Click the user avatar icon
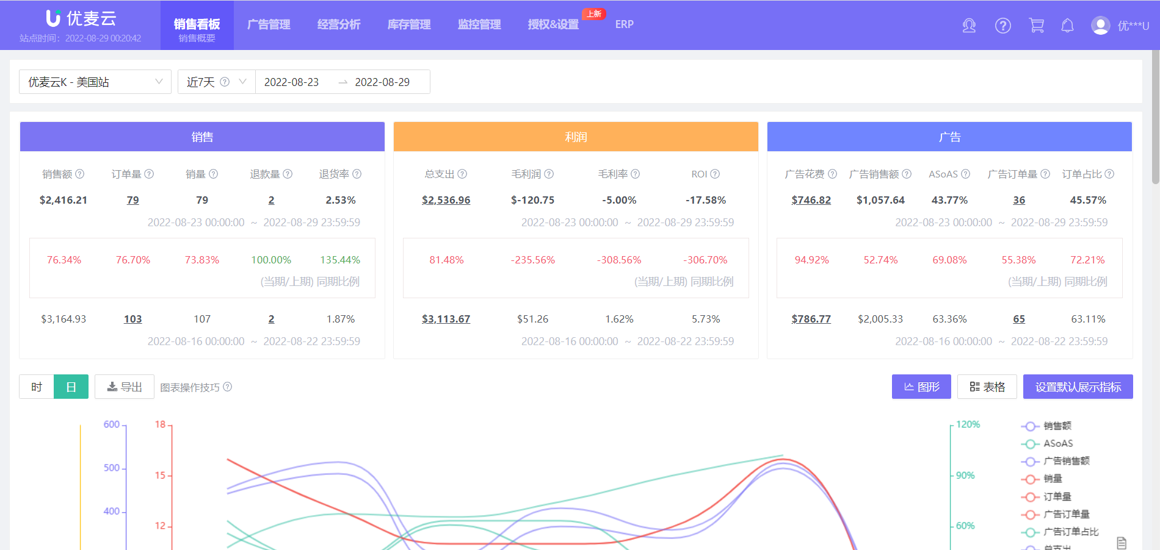The image size is (1160, 550). [x=1101, y=26]
